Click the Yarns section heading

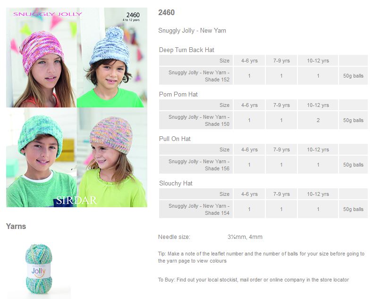pos(16,226)
